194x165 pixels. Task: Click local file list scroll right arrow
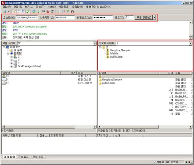pyautogui.click(x=95, y=127)
